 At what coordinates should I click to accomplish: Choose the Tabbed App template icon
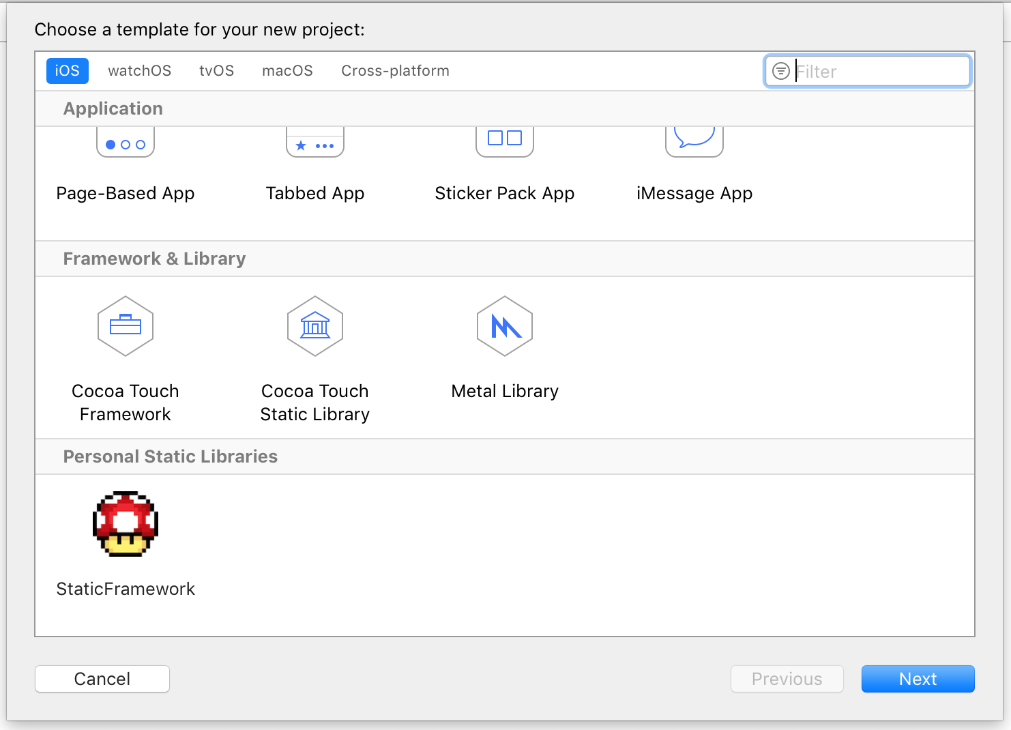(x=315, y=142)
